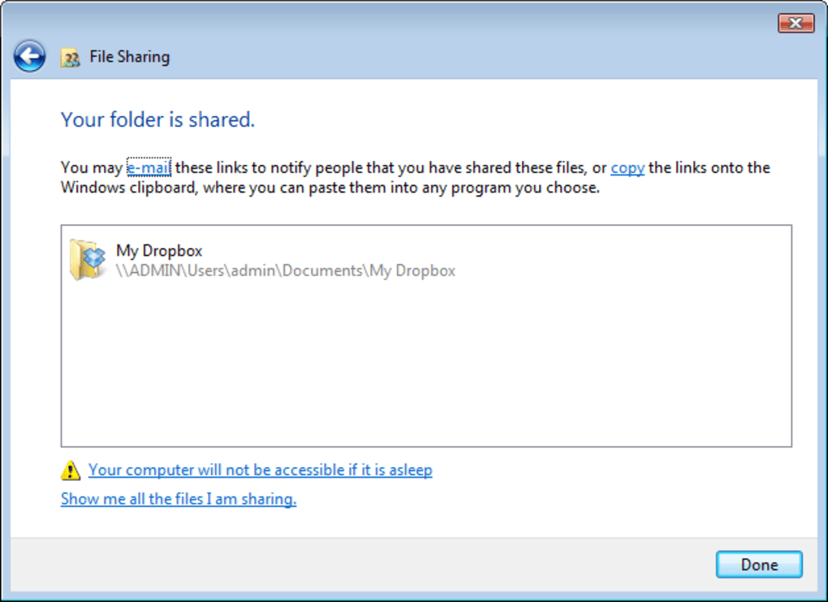Click the Done button
This screenshot has width=828, height=602.
click(759, 565)
